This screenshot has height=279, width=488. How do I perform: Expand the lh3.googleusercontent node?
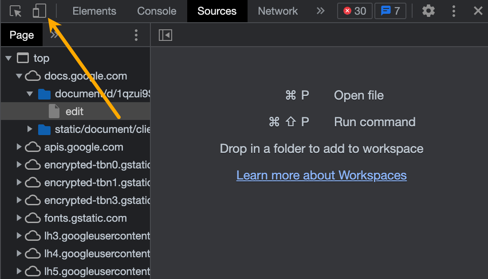point(19,235)
